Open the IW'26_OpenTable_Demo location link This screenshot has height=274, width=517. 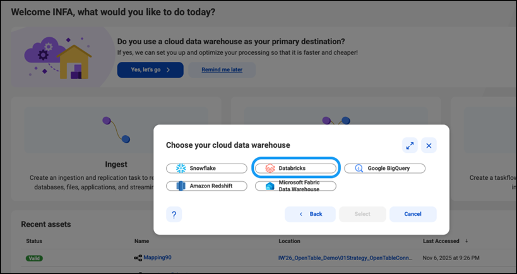click(345, 258)
